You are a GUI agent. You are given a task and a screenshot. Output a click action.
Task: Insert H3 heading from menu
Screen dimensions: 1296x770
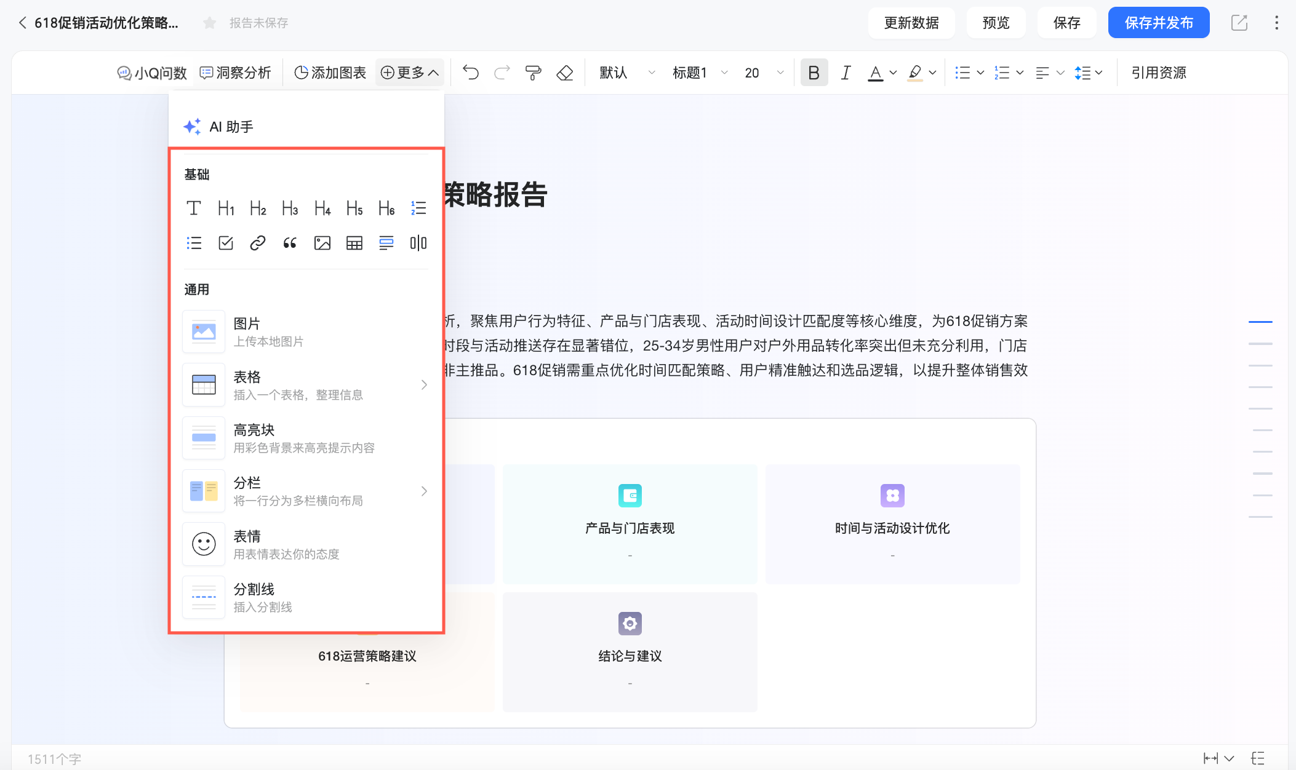[x=290, y=208]
